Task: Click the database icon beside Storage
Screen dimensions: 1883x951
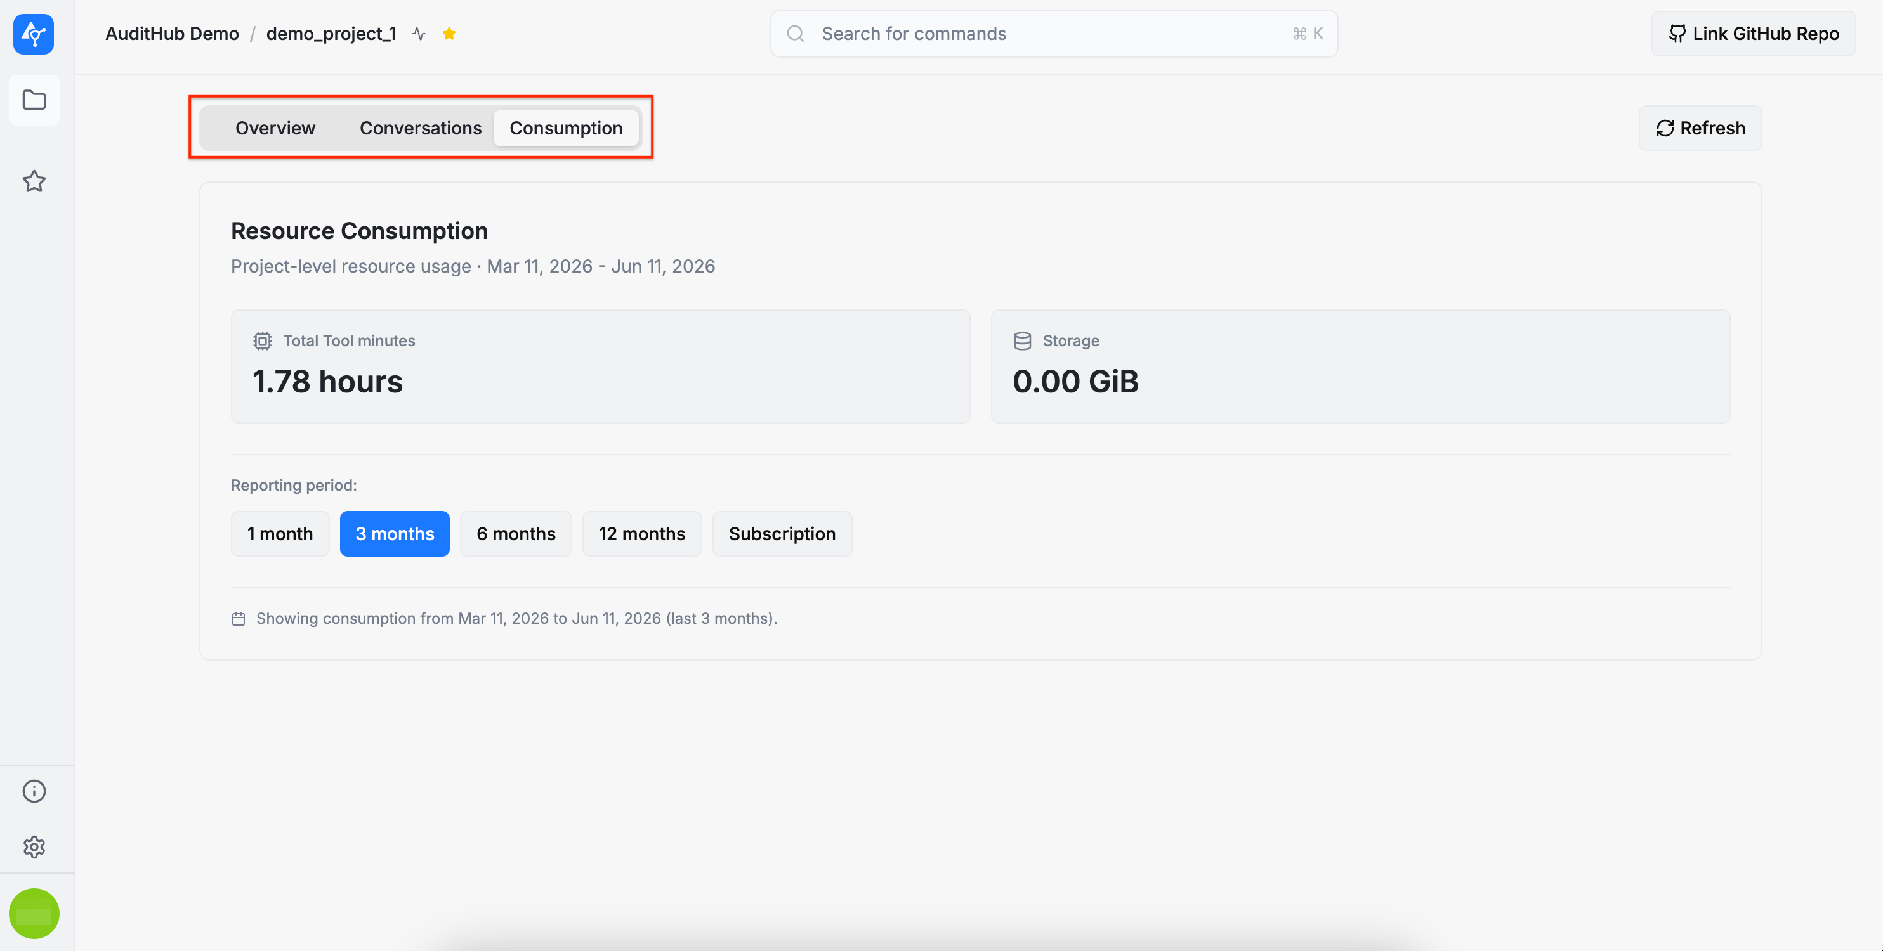Action: pyautogui.click(x=1022, y=340)
